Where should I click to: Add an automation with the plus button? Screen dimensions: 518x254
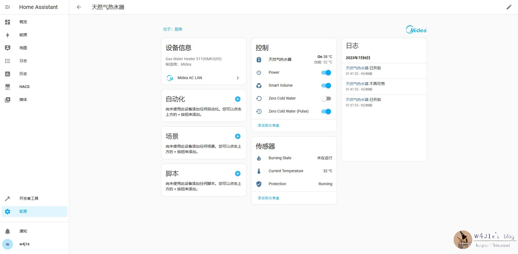(238, 99)
